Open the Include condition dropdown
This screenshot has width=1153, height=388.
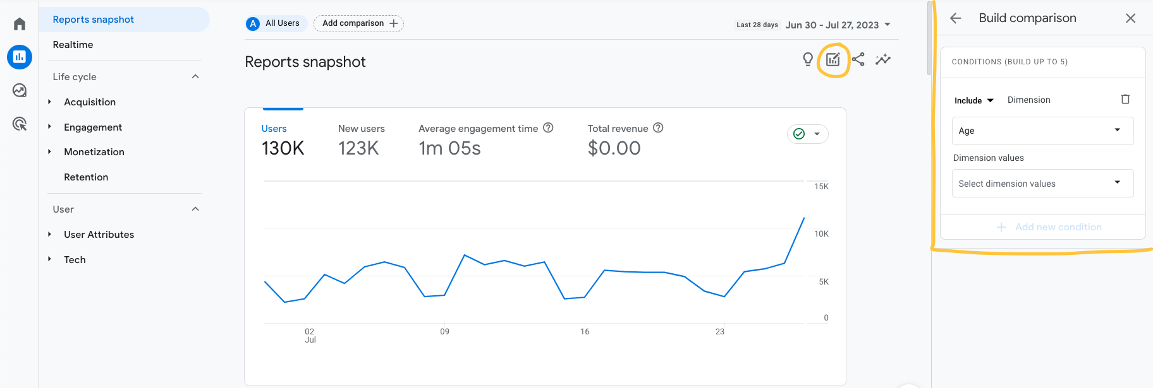pos(974,100)
